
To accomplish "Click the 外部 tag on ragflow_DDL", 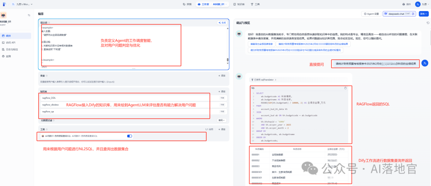I will (222, 98).
